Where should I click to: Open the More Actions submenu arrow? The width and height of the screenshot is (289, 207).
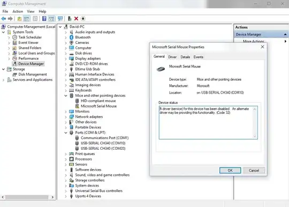(x=285, y=41)
